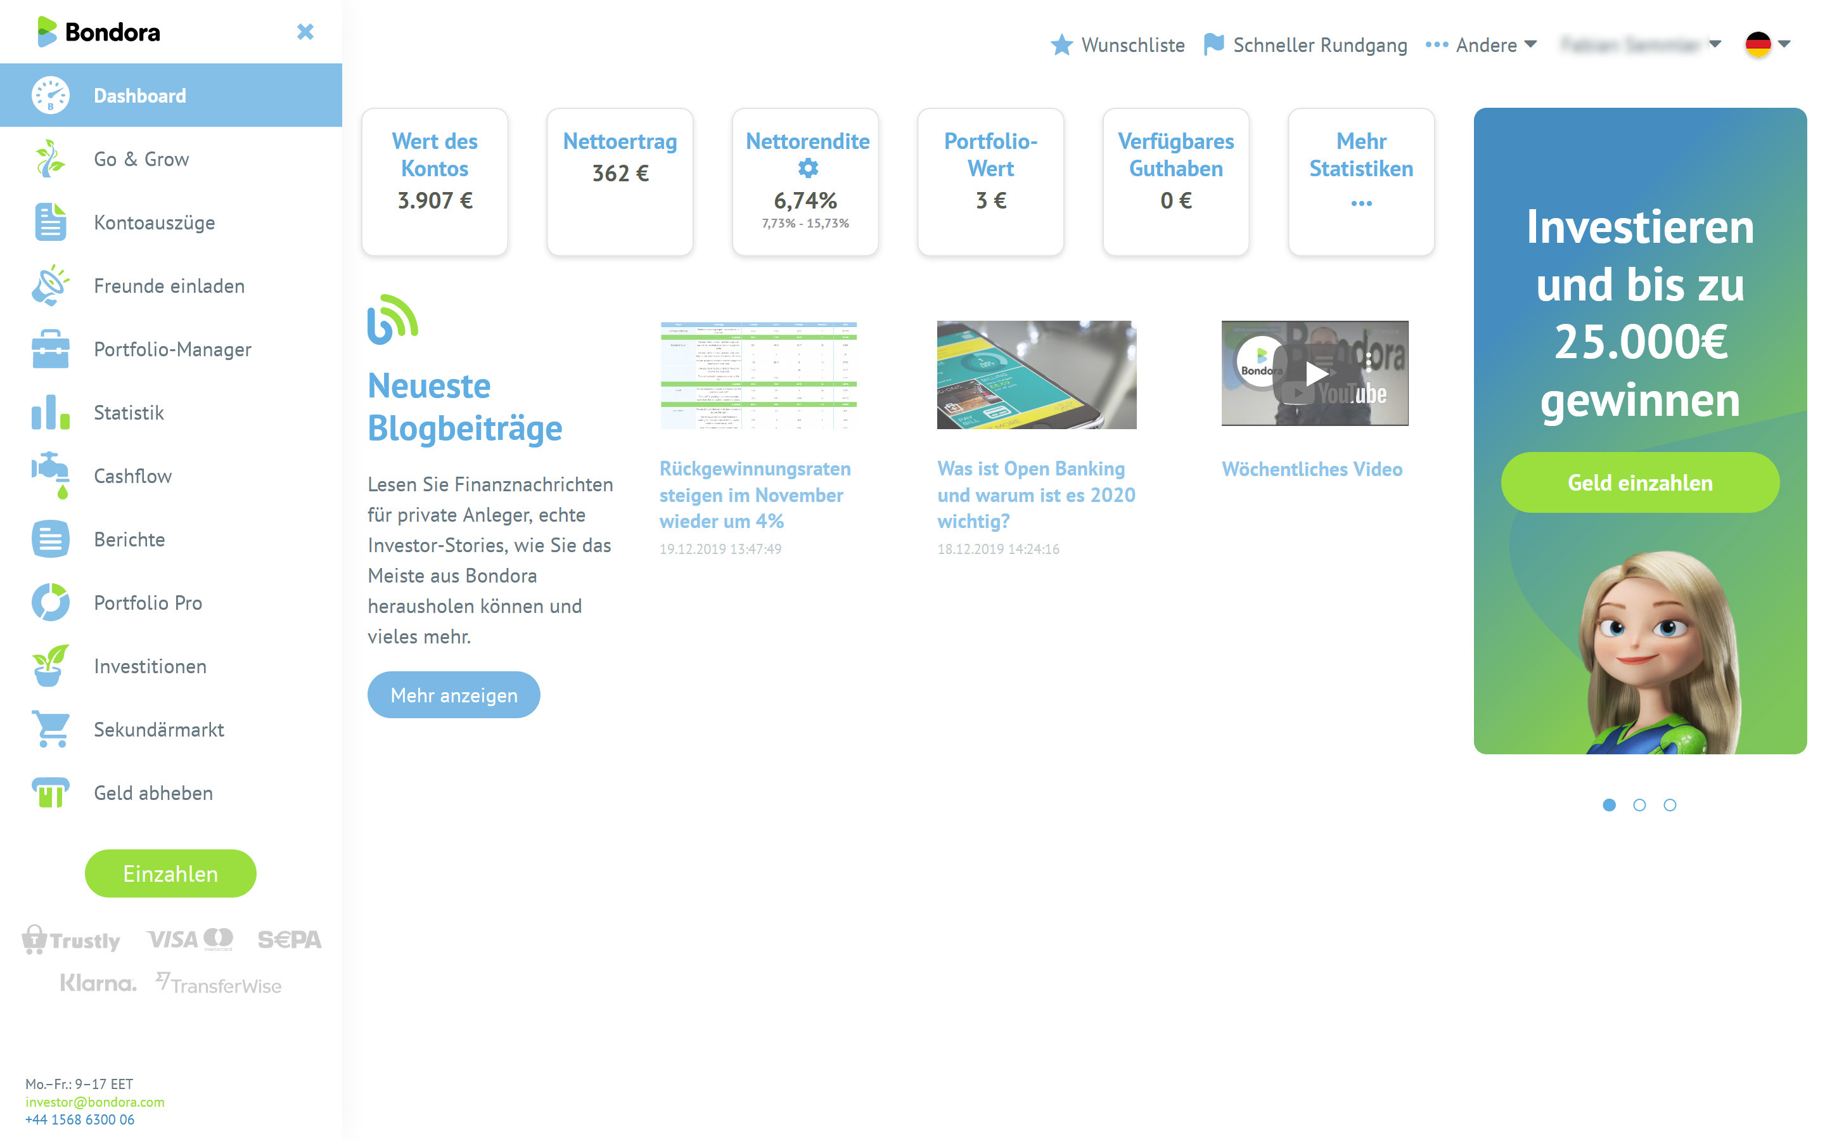Click the blog feed RSS icon
1825x1141 pixels.
click(x=392, y=319)
